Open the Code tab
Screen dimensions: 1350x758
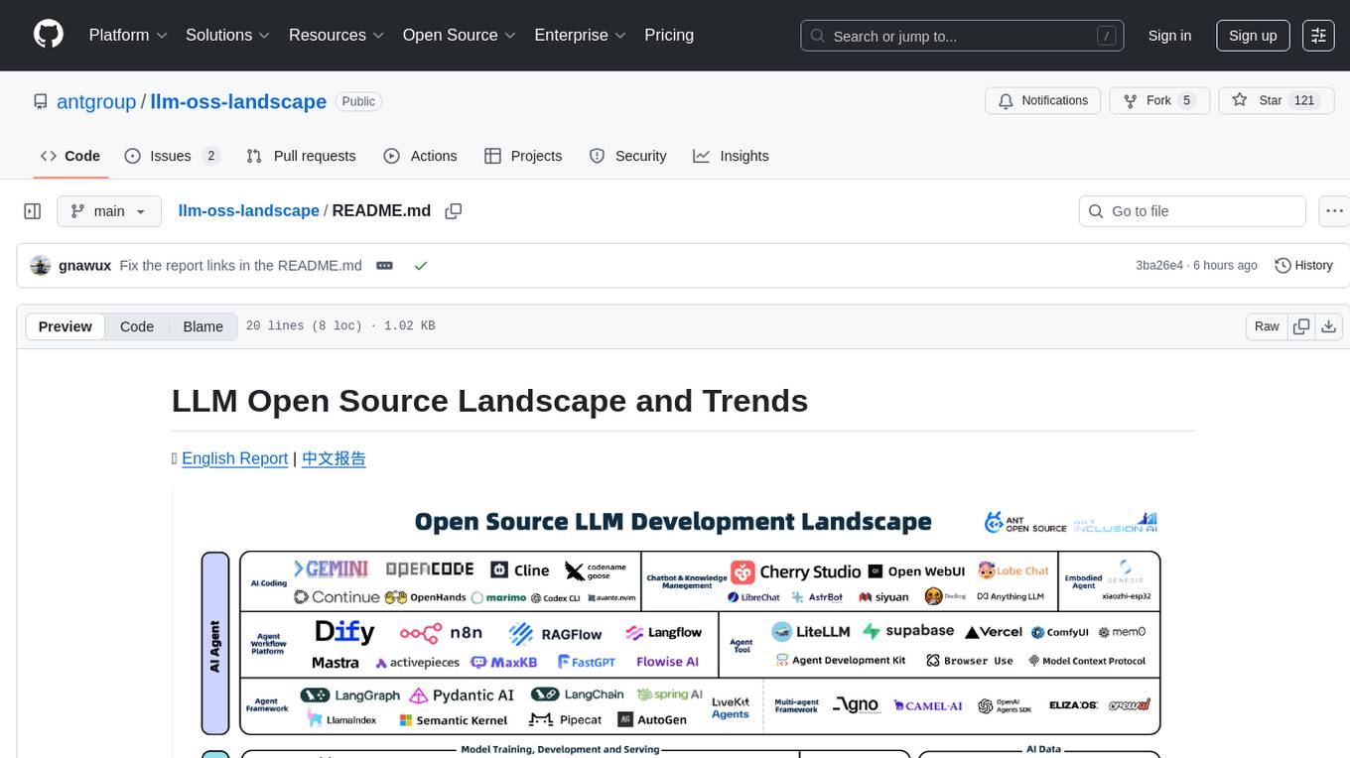(x=70, y=156)
